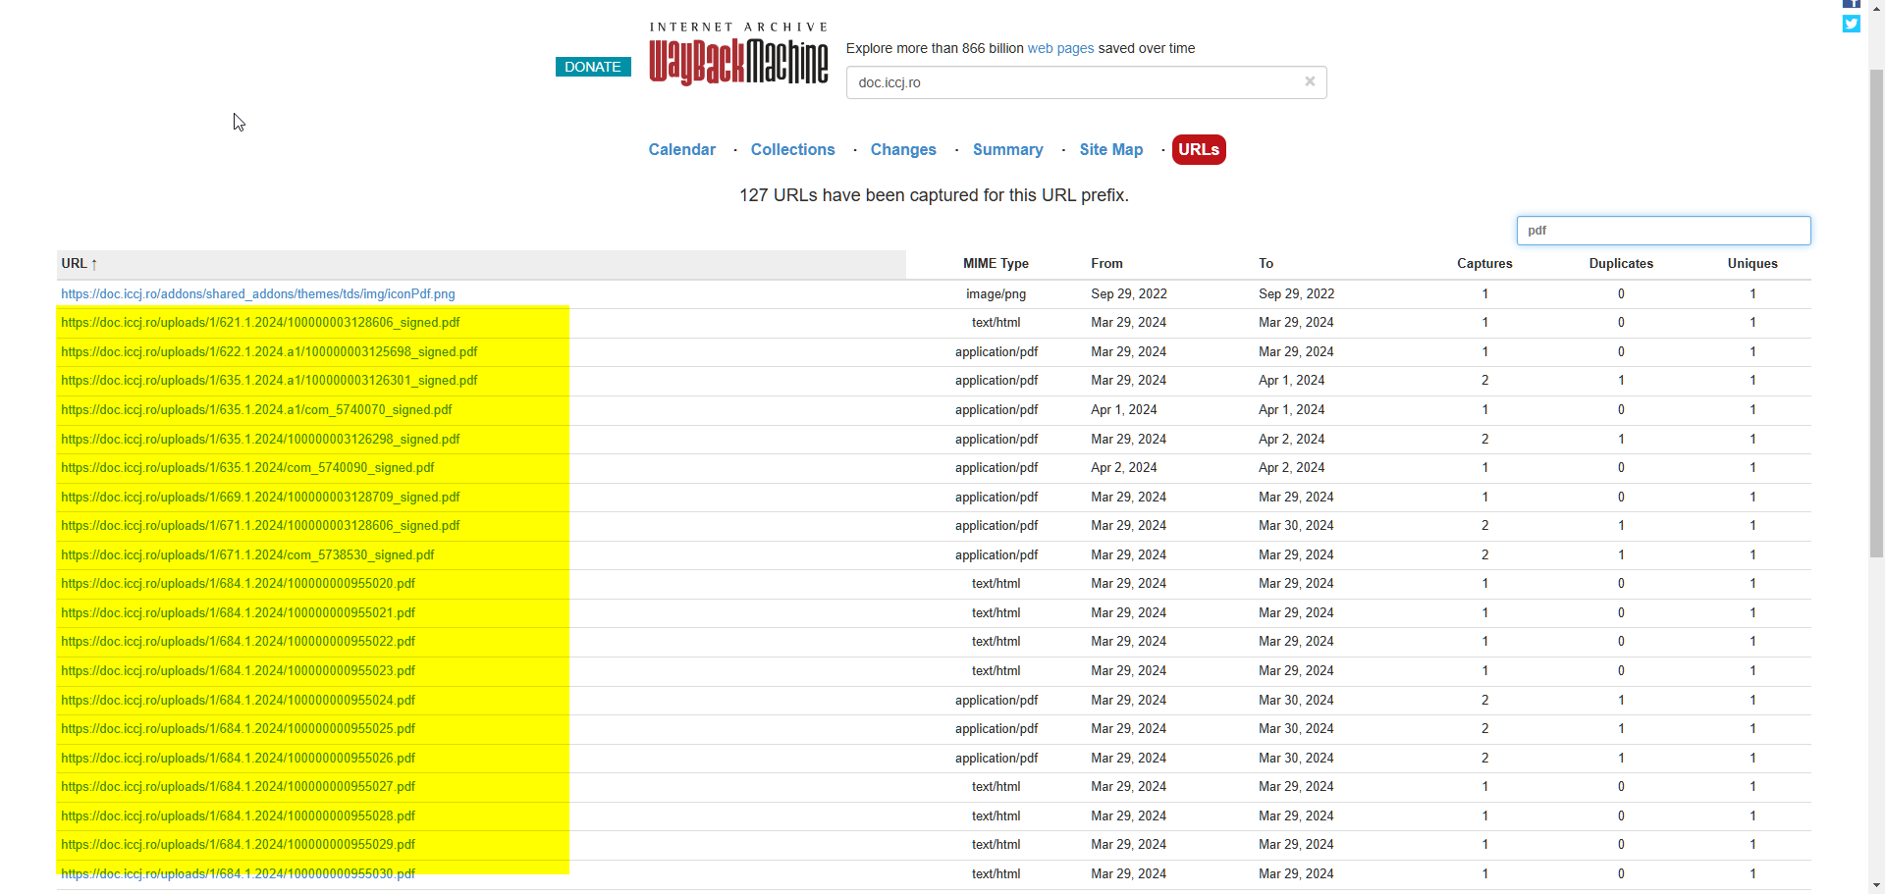This screenshot has width=1885, height=894.
Task: Click the Wayback Machine logo
Action: tap(738, 57)
